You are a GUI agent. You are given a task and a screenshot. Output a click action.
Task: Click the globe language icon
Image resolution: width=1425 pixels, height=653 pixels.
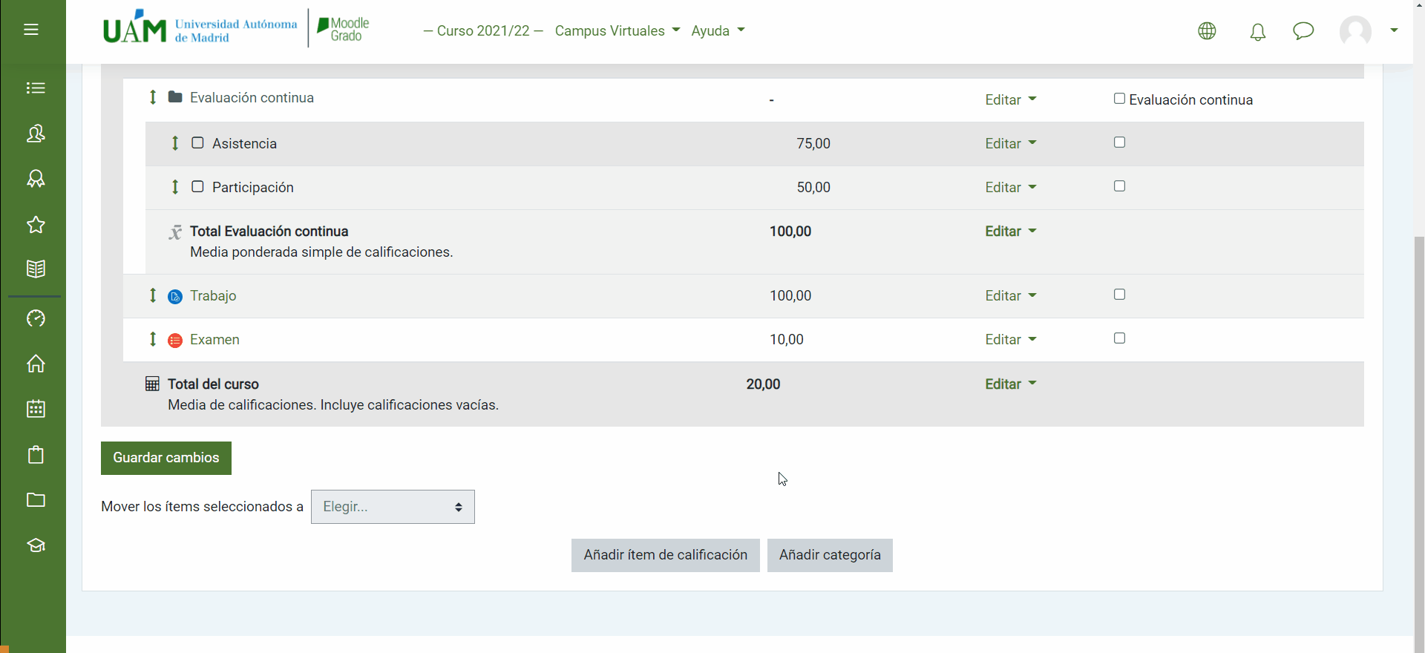tap(1207, 31)
